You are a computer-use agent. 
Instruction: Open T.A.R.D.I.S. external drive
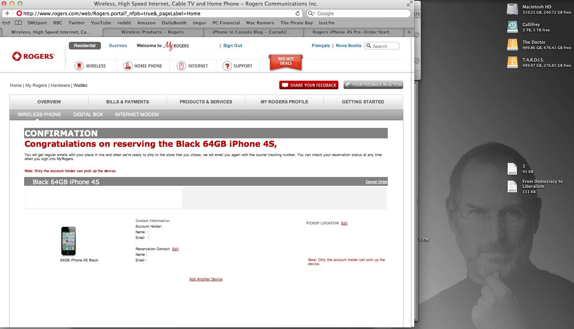[x=512, y=62]
